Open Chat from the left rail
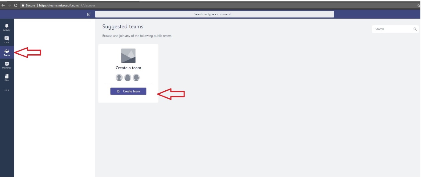Screen dimensions: 421x177 [x=7, y=40]
